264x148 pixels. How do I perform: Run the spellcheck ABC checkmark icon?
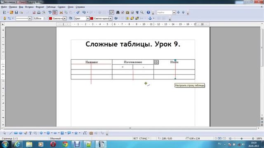pos(50,12)
